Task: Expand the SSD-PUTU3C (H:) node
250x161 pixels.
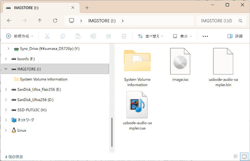Action: pyautogui.click(x=6, y=110)
